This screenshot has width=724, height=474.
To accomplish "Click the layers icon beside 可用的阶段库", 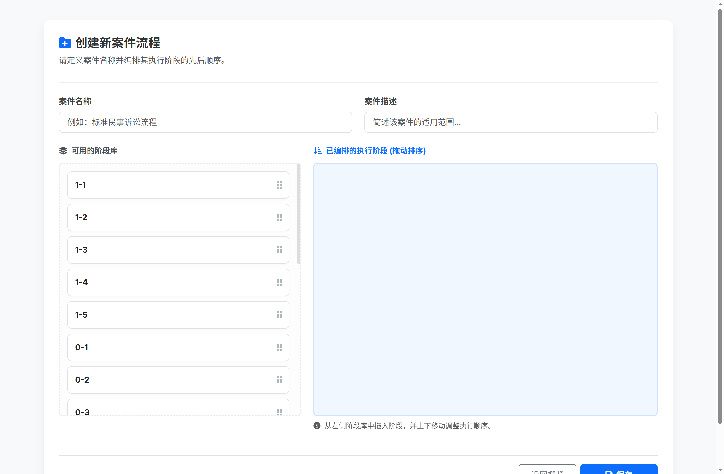I will [63, 150].
